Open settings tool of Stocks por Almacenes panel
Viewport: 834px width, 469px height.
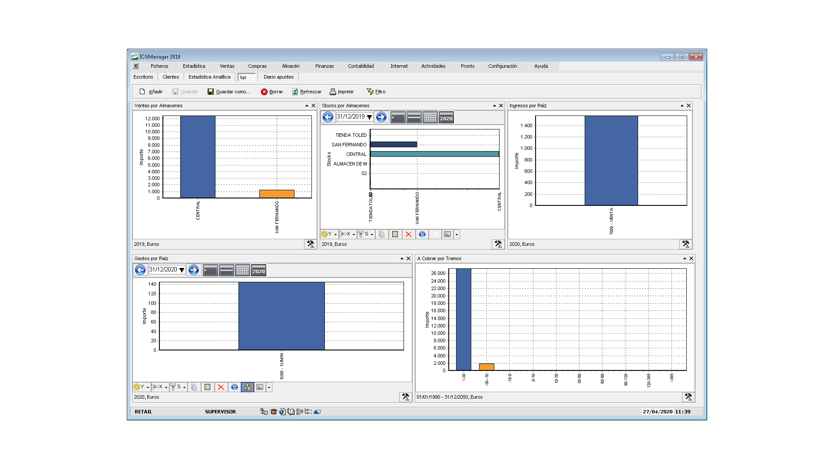coord(498,244)
